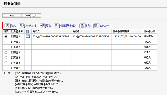Click the [削除] explanation line
Viewport: 167px width, 95px height.
[x=34, y=88]
